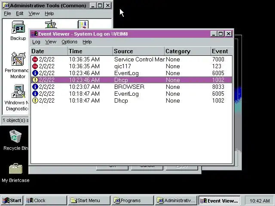275x206 pixels.
Task: Switch to Programs taskbar button
Action: coord(132,200)
